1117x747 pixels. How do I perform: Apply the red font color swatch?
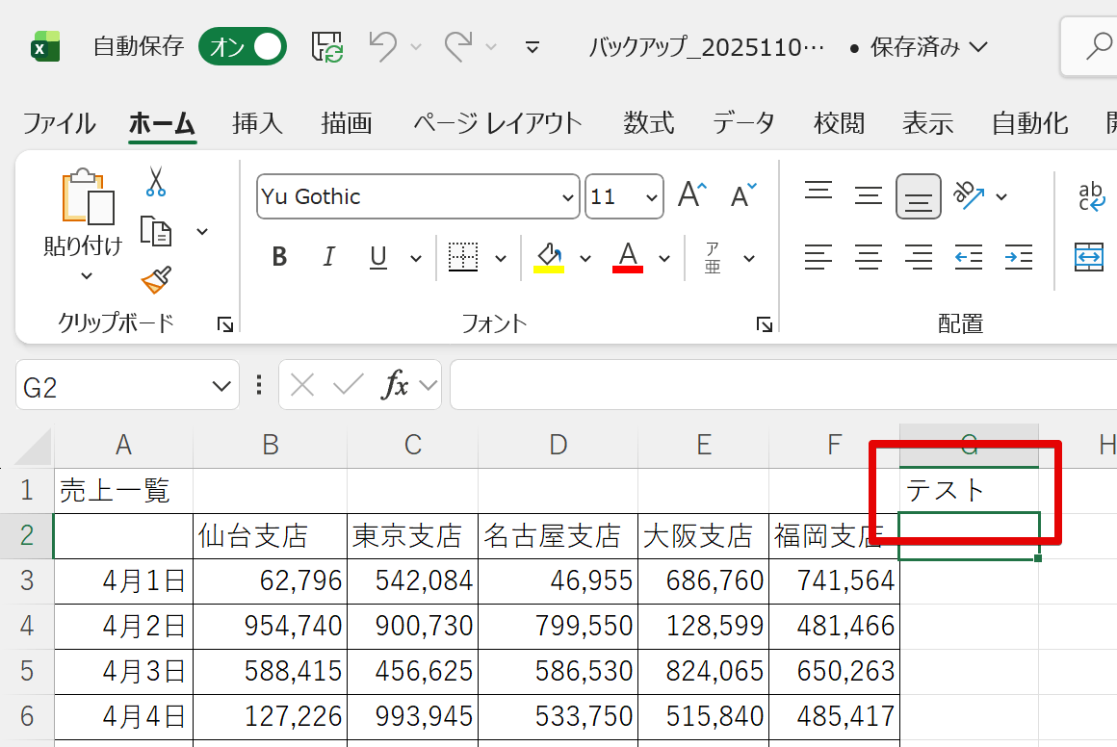[x=627, y=257]
